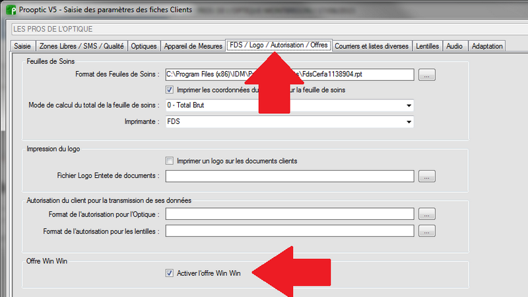Switch to the Adaptation tab
Viewport: 528px width, 297px height.
pyautogui.click(x=487, y=46)
